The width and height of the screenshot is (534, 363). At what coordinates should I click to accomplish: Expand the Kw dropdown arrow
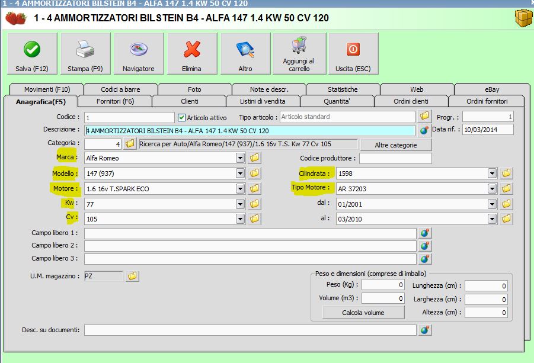pyautogui.click(x=241, y=204)
